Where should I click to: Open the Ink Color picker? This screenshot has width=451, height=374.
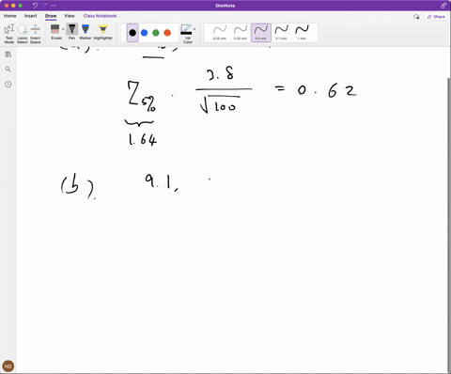tap(187, 34)
